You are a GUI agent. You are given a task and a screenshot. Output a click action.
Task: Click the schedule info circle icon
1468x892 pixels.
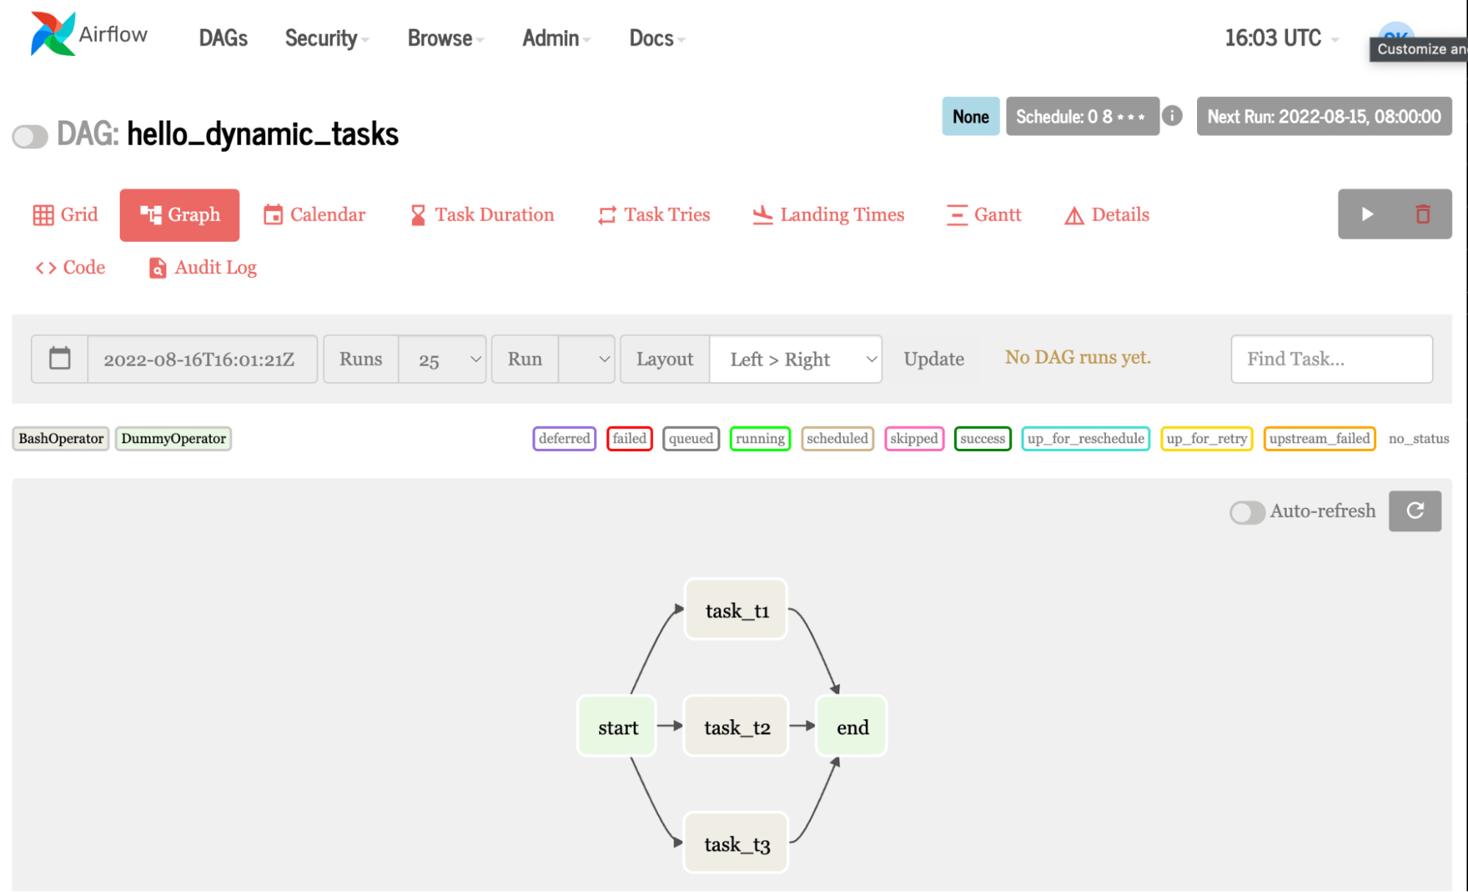(1172, 116)
